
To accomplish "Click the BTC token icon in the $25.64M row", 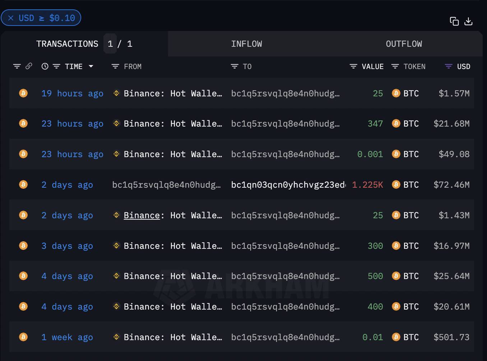I will click(x=396, y=276).
